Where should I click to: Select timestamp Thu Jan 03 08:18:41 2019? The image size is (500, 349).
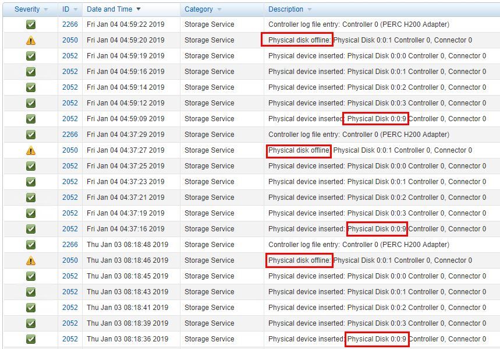coord(127,308)
